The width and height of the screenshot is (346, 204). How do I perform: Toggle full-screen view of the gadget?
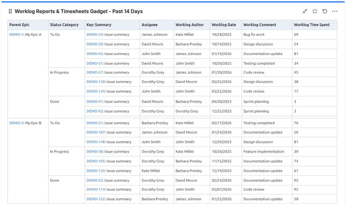pos(315,11)
